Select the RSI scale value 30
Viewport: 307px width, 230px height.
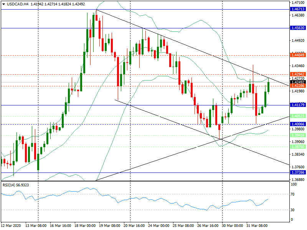(293, 210)
